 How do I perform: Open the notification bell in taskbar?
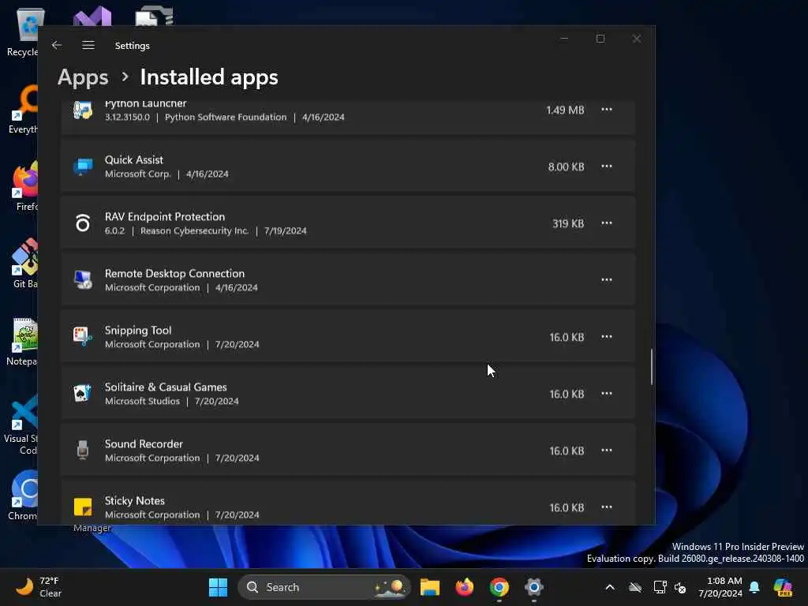click(x=754, y=587)
